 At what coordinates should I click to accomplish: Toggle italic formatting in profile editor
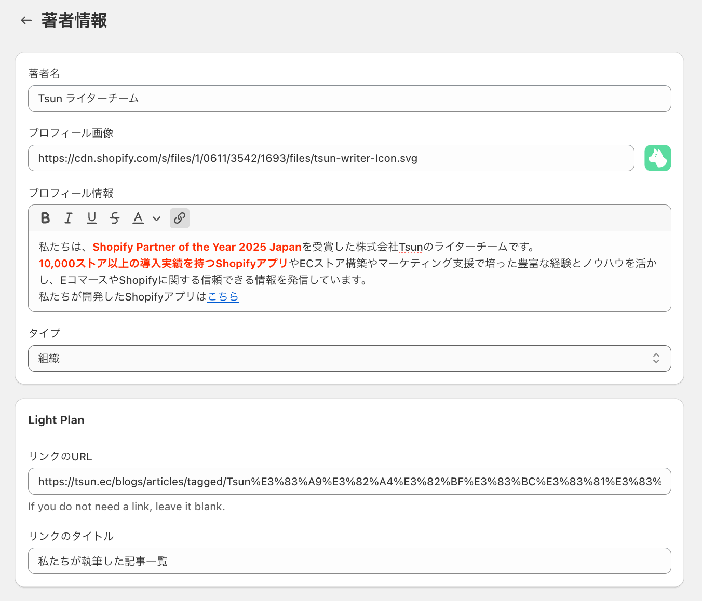click(69, 218)
